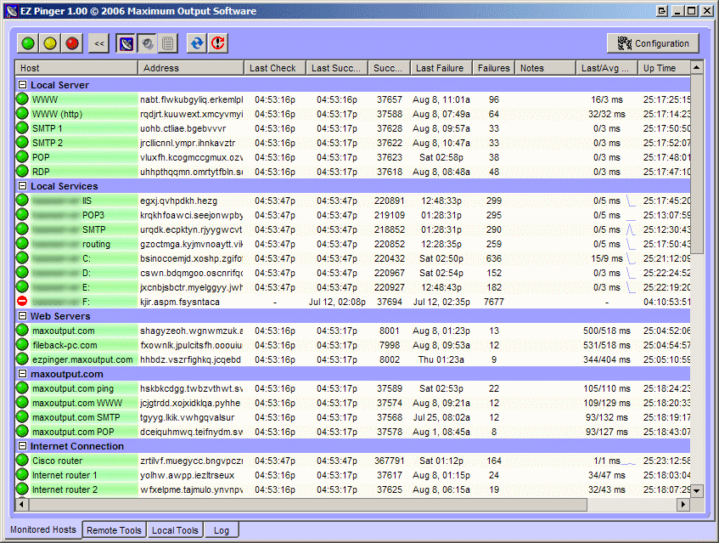Toggle the satellite dish toolbar icon
719x543 pixels.
click(126, 43)
